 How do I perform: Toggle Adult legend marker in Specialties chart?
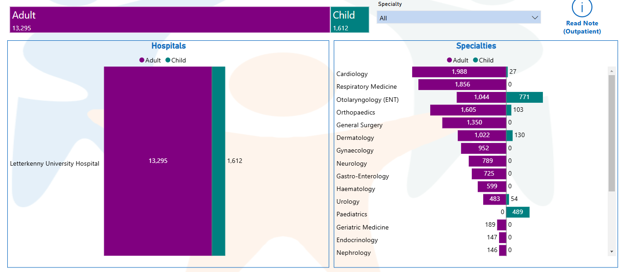[x=449, y=60]
